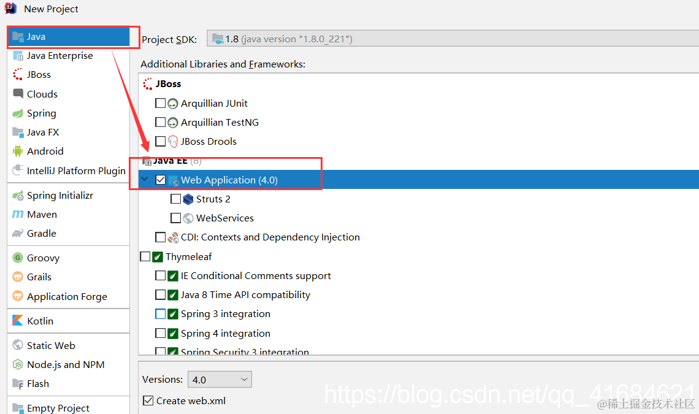
Task: Click the Java Enterprise icon in sidebar
Action: point(18,56)
